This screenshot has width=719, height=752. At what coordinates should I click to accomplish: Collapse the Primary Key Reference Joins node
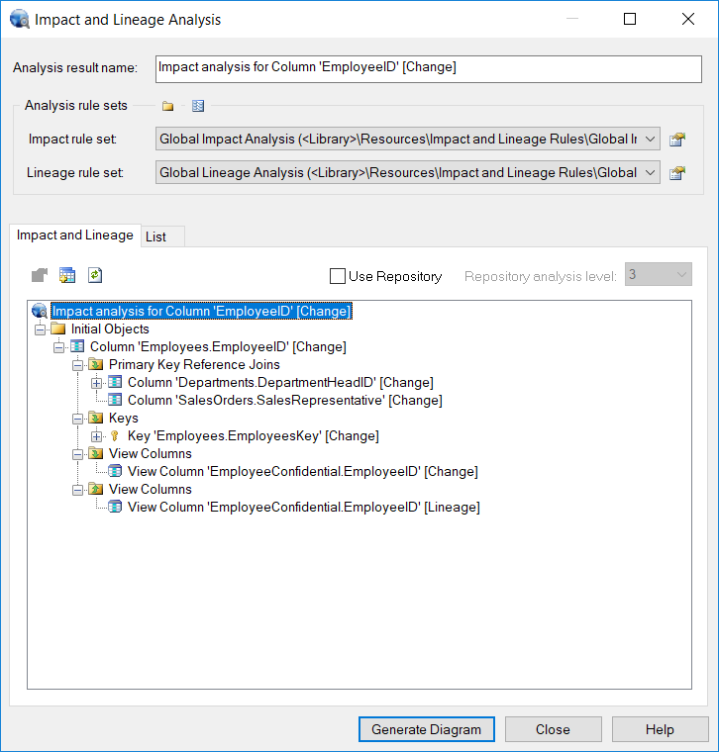[x=77, y=365]
